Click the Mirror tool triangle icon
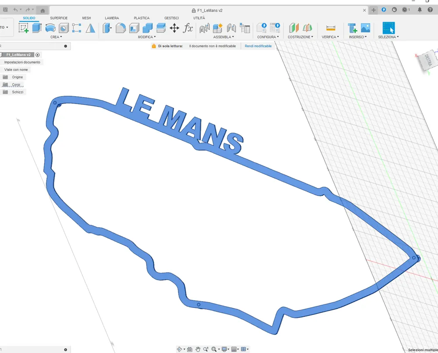The image size is (438, 353). pos(90,28)
